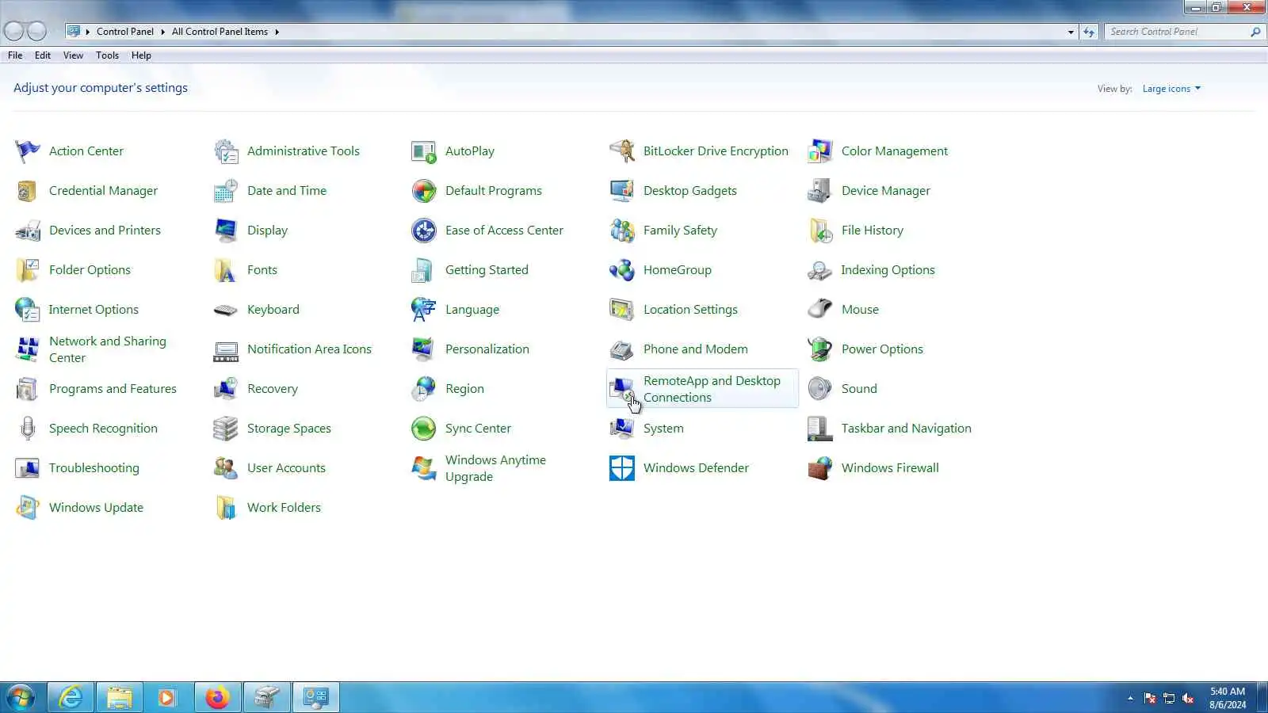The image size is (1268, 713).
Task: Go back with the navigation back button
Action: pos(13,32)
